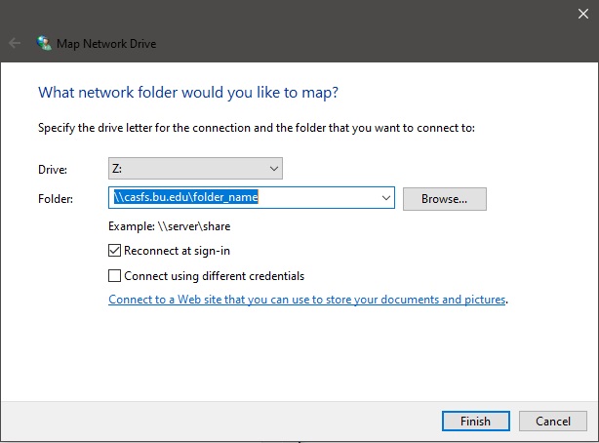Viewport: 599px width, 443px height.
Task: Open the Connect to a Web site link
Action: (306, 300)
